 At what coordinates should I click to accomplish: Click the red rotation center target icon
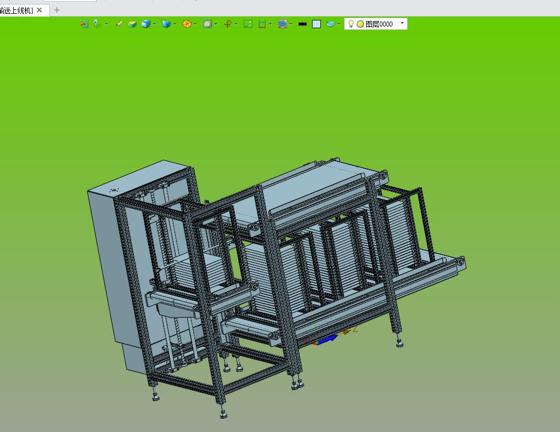point(228,24)
